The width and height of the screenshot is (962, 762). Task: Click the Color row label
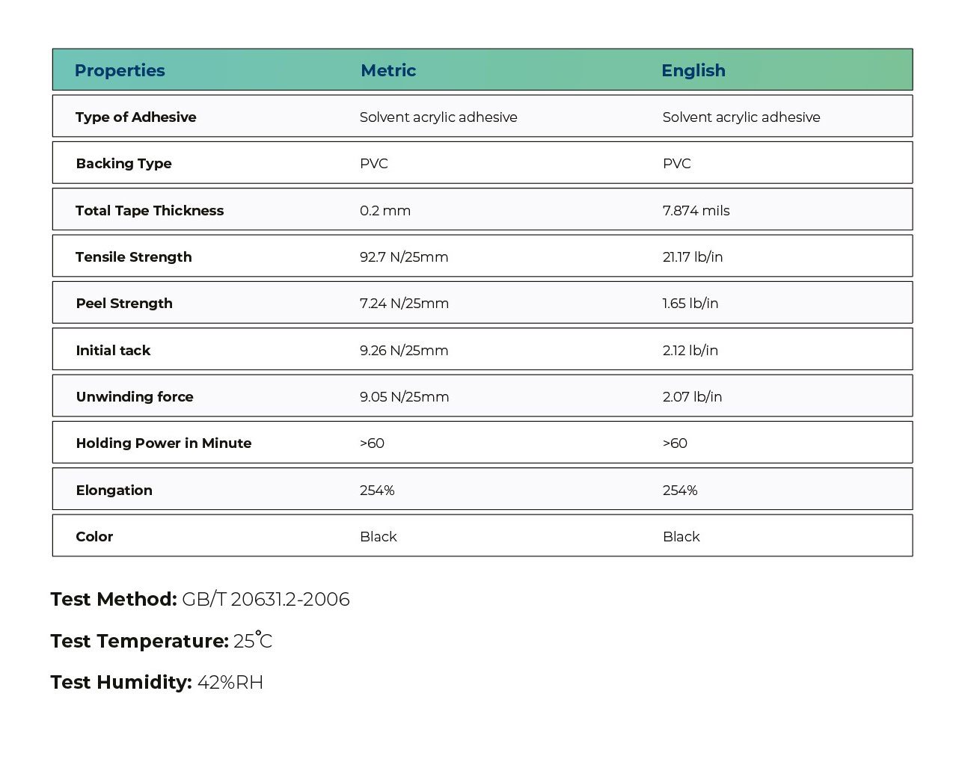coord(94,536)
